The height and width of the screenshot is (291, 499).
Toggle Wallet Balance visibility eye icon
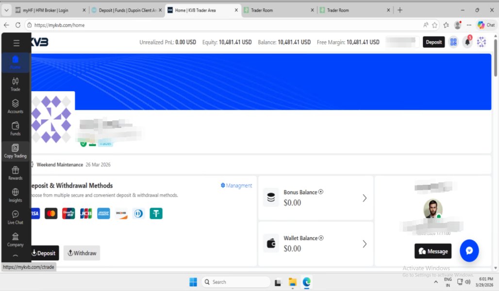(x=321, y=238)
